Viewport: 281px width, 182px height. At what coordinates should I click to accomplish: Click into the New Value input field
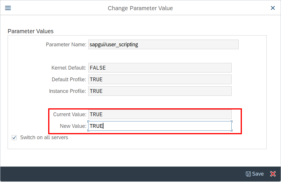tap(159, 126)
